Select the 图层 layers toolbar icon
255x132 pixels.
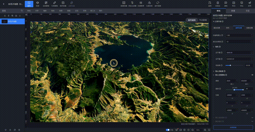[37, 3]
